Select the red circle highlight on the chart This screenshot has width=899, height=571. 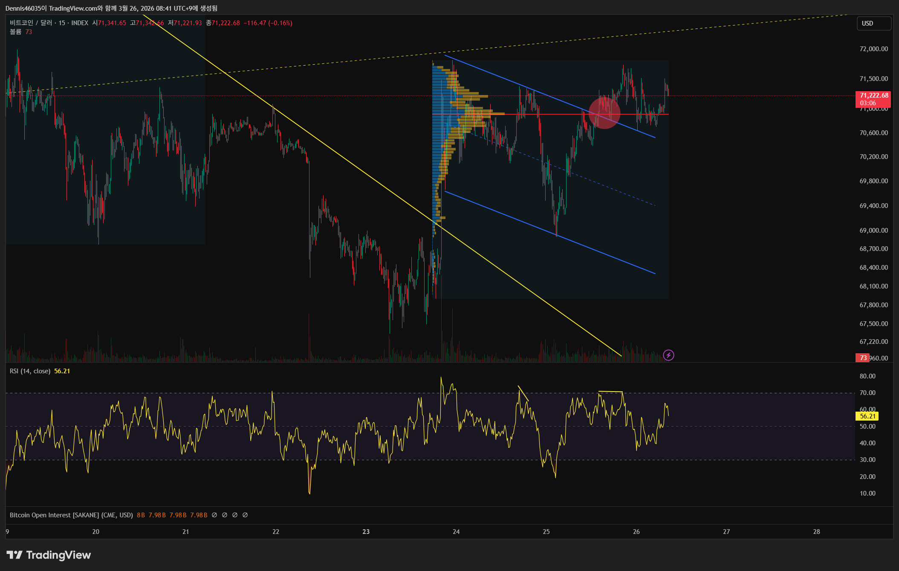(x=604, y=113)
